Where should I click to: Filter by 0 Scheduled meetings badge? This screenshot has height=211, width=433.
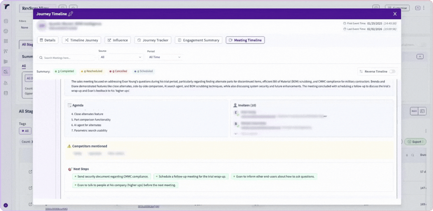tap(143, 71)
